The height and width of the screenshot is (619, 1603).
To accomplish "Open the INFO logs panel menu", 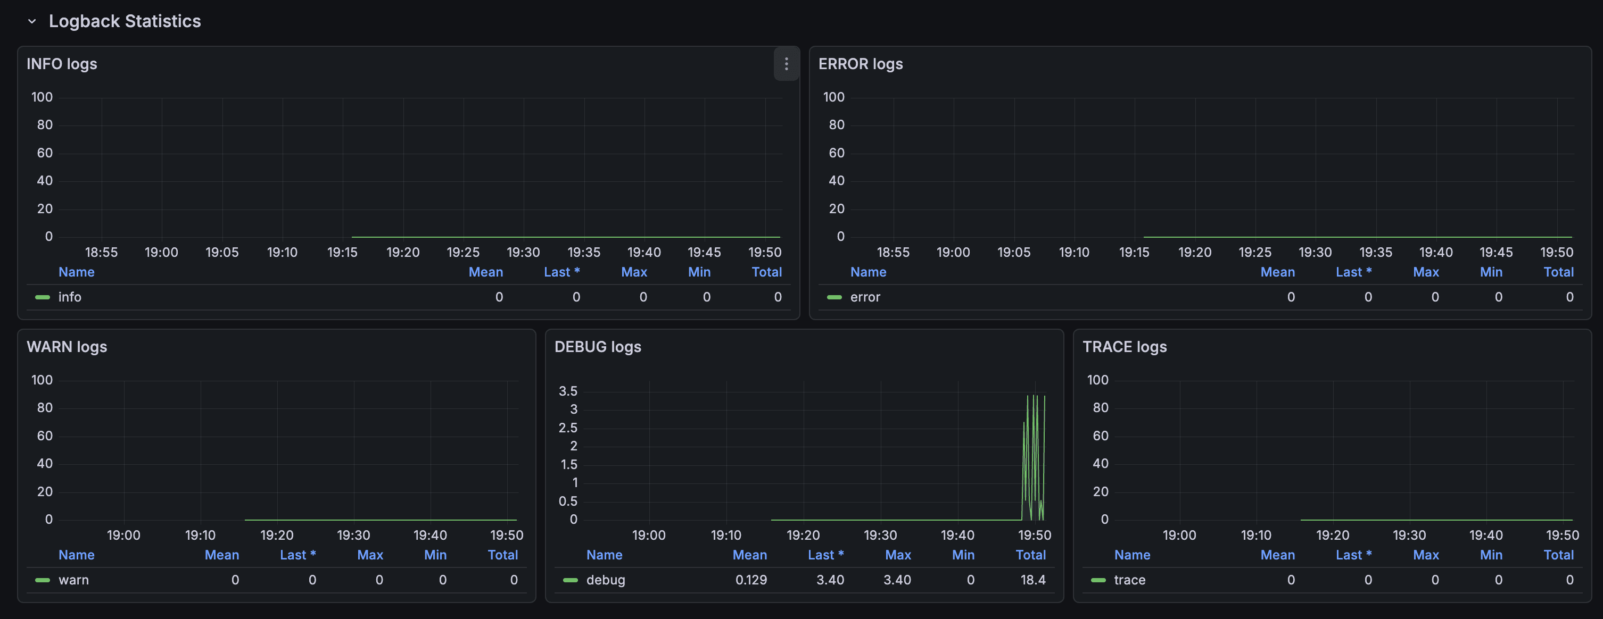I will 786,64.
